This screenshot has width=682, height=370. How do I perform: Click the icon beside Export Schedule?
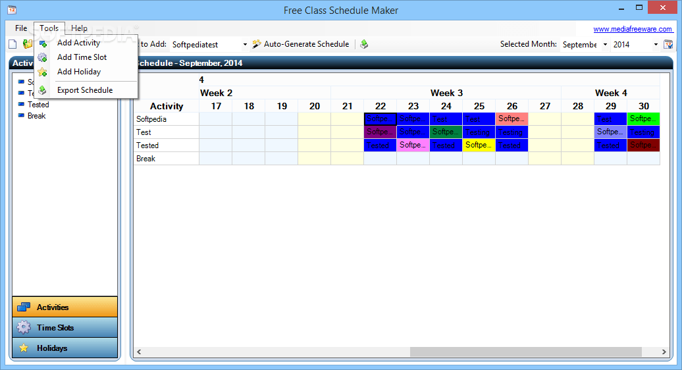[42, 90]
